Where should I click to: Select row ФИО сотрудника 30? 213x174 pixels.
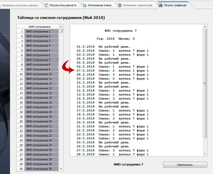[41, 169]
